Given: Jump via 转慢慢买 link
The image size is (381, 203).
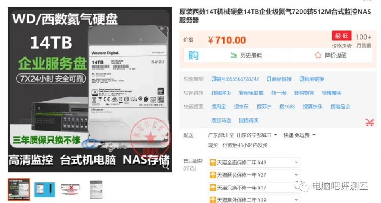Looking at the screenshot, I should 332,93.
